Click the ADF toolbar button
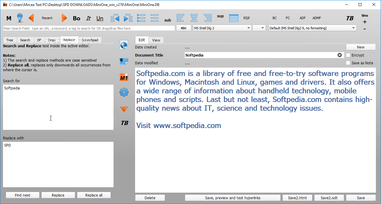The image size is (381, 204). click(303, 18)
